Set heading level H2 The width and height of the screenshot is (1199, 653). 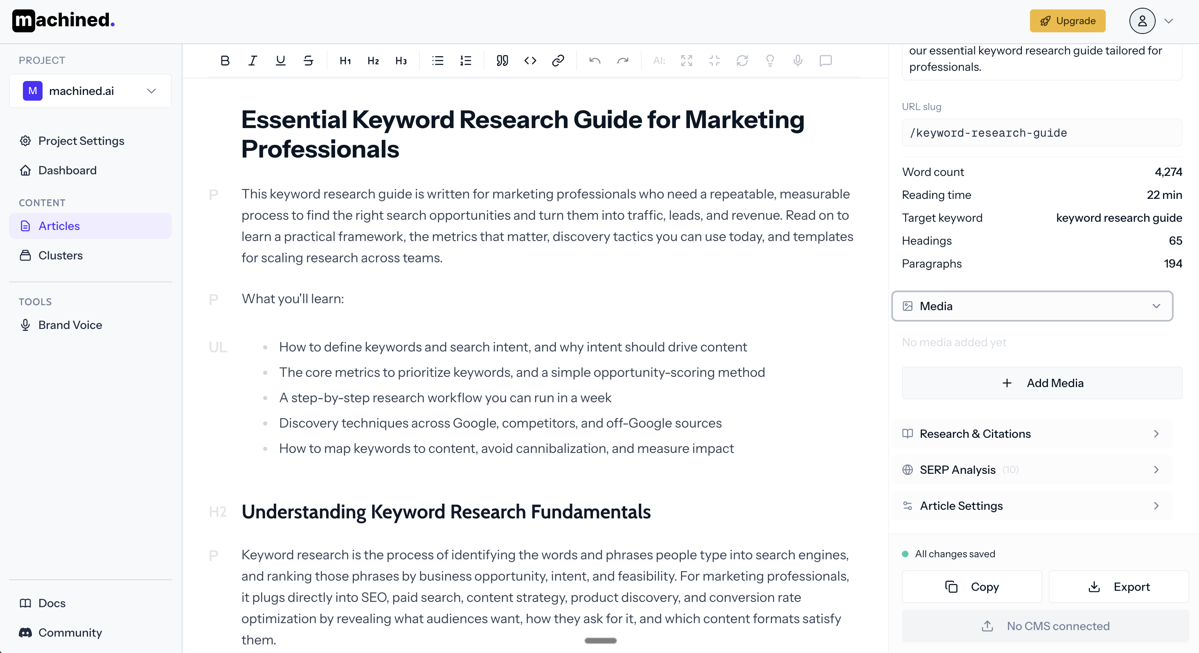(373, 61)
